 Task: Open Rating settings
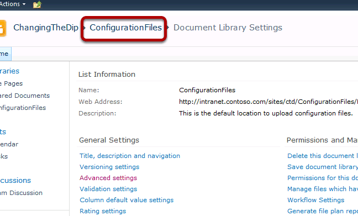(103, 211)
